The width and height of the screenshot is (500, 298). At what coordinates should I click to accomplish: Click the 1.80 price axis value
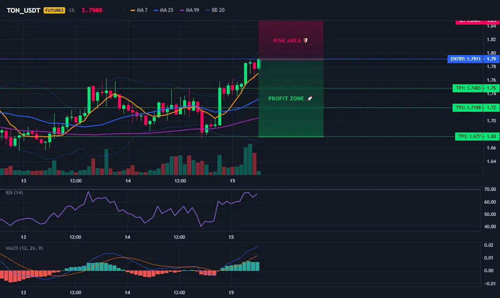tap(492, 53)
